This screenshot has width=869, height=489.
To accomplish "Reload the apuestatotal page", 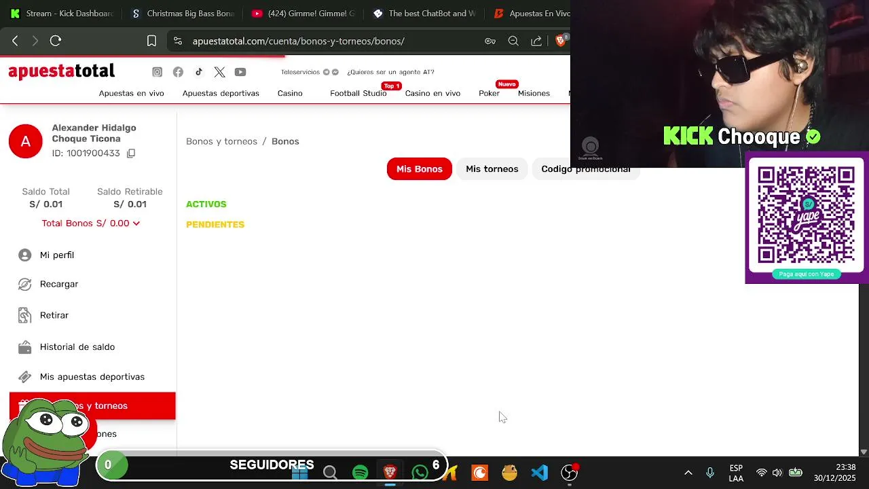I will 56,41.
